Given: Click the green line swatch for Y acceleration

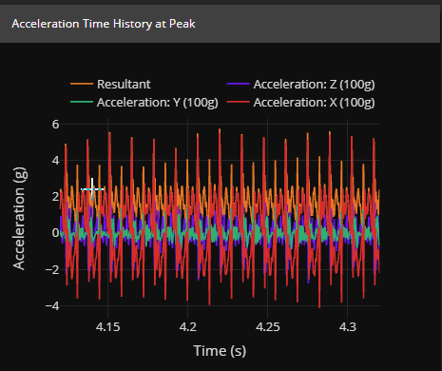Looking at the screenshot, I should [82, 102].
